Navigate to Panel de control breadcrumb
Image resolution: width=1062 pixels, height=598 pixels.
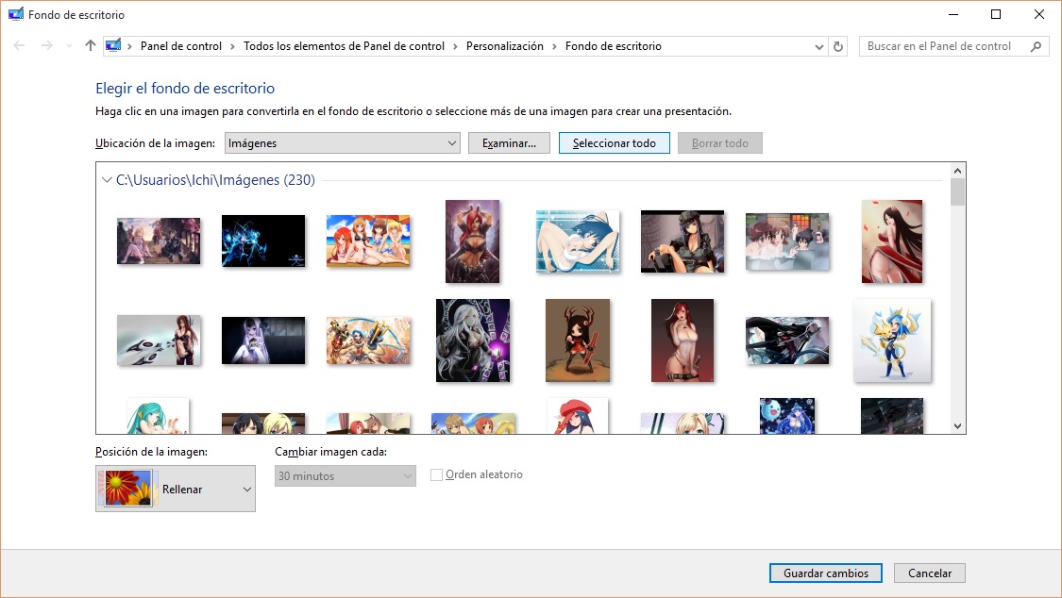click(181, 46)
